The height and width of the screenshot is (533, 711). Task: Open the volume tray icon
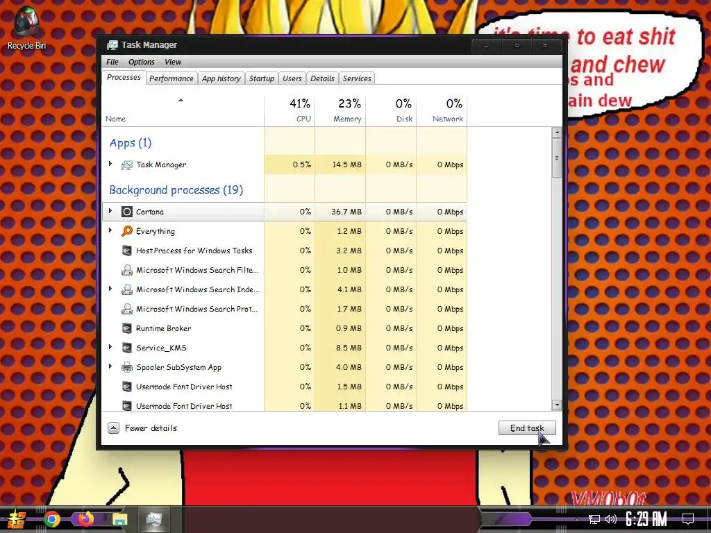click(x=611, y=519)
